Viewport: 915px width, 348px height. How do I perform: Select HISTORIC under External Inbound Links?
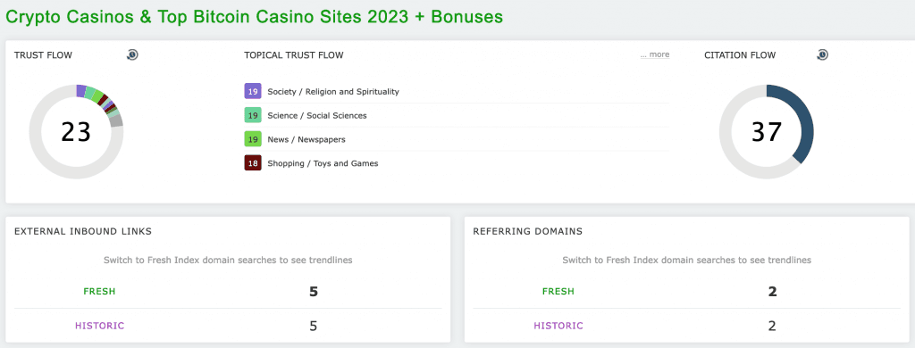[x=100, y=326]
